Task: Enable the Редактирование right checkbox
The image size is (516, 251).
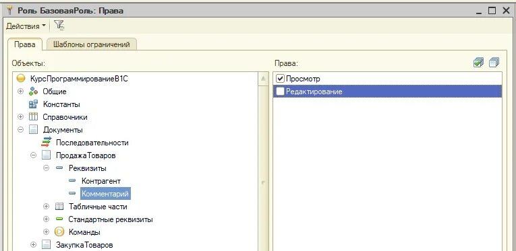Action: click(281, 92)
